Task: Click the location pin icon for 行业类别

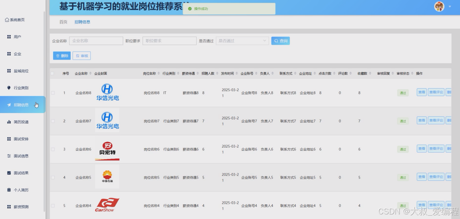Action: coord(9,88)
